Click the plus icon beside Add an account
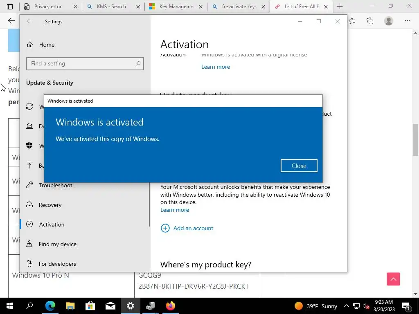 tap(165, 228)
